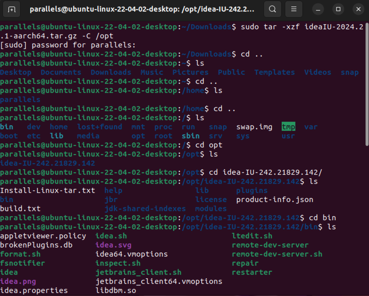The width and height of the screenshot is (369, 296).
Task: Click the remote-dev-server.sh script name
Action: 277,254
